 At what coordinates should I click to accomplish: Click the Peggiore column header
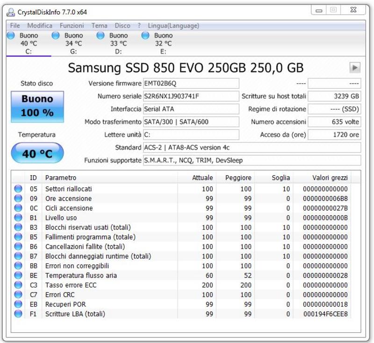pos(236,178)
